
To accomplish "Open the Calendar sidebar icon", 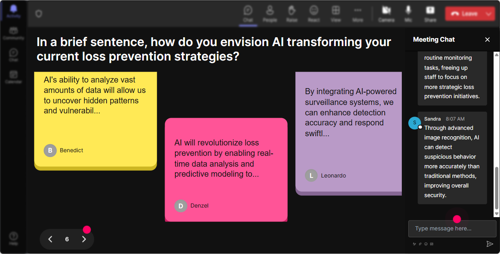I will coord(14,77).
